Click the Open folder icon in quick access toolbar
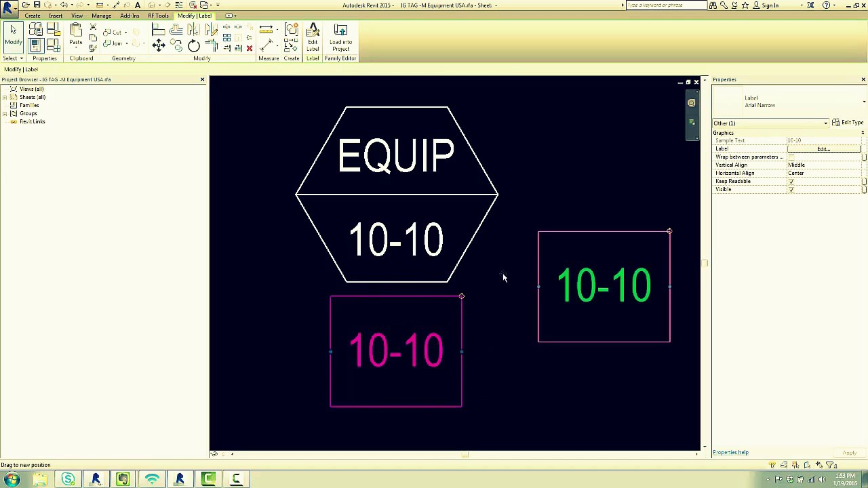868x488 pixels. (26, 5)
